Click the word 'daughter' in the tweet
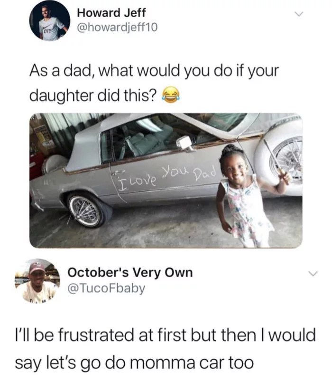 coord(61,96)
